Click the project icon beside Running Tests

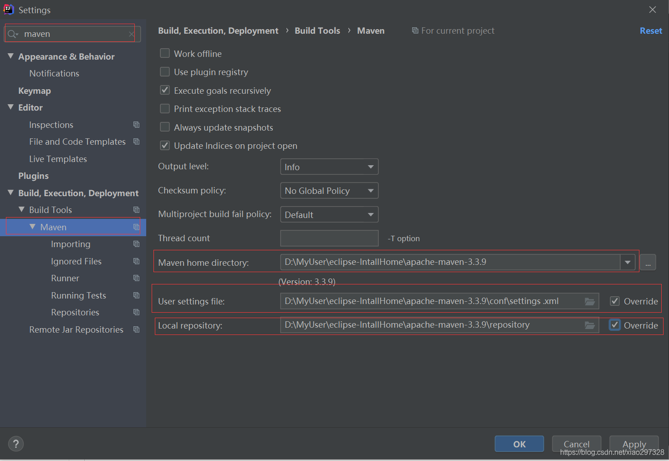pyautogui.click(x=136, y=295)
